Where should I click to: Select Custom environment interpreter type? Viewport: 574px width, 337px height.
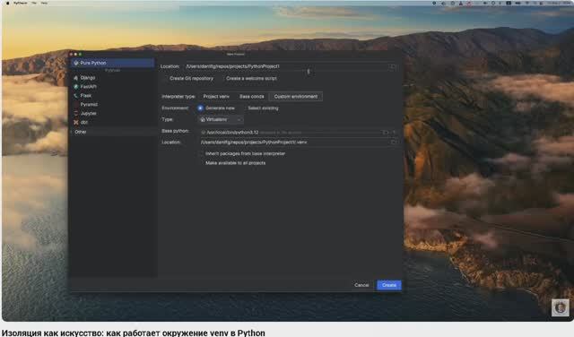pyautogui.click(x=296, y=97)
